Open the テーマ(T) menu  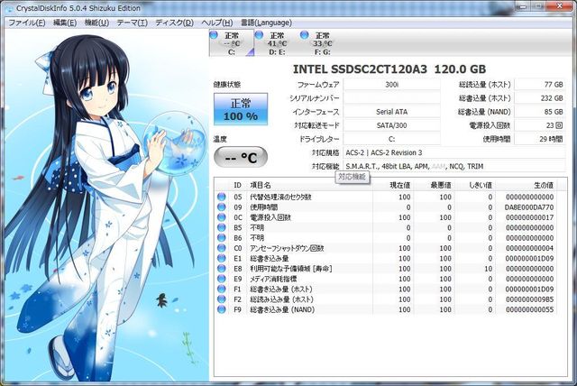click(133, 23)
